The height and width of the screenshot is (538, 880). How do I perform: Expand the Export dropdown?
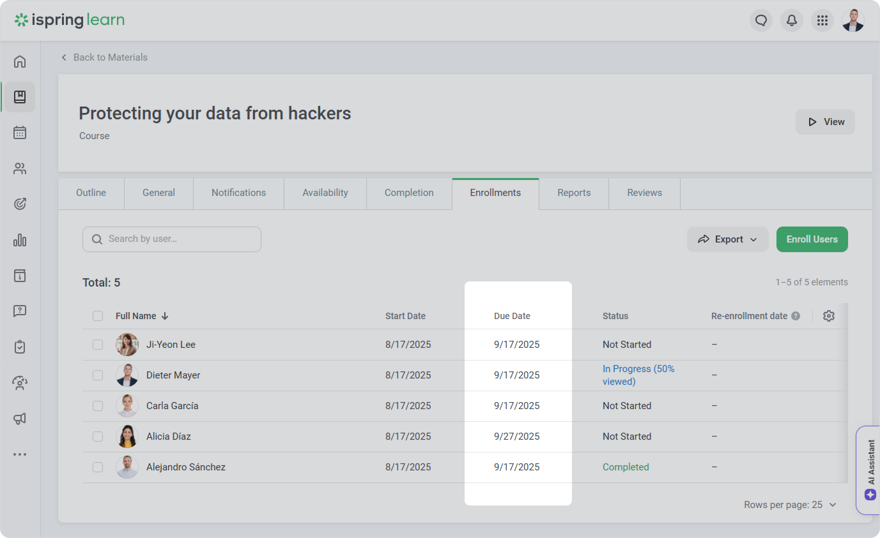pos(727,239)
